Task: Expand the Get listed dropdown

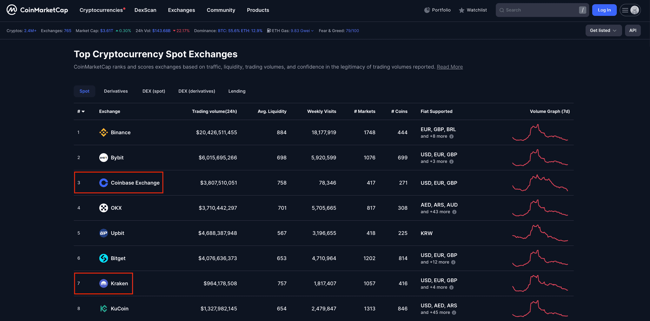Action: point(603,30)
